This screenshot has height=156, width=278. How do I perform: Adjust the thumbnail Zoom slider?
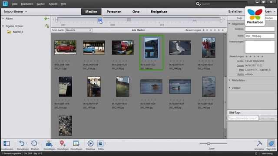coord(208,143)
